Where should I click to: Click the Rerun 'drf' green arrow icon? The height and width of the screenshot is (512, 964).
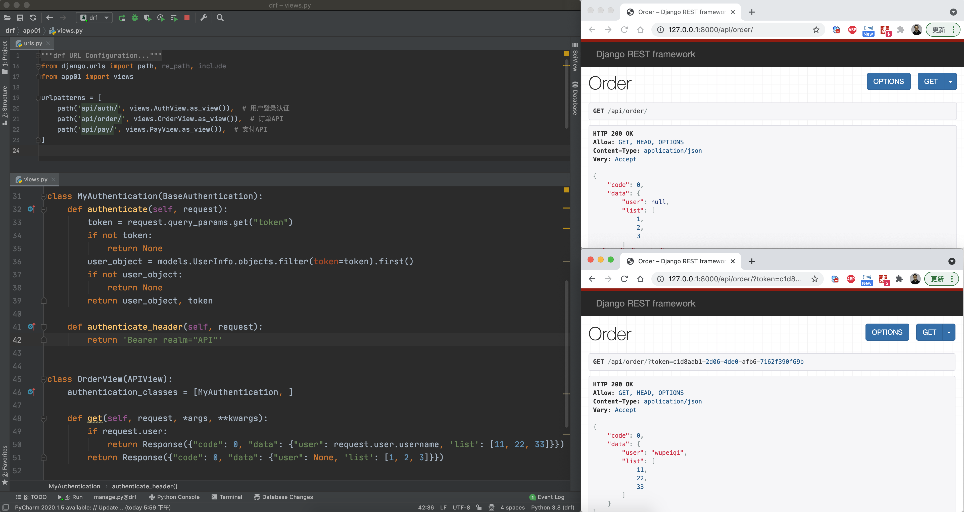click(x=122, y=18)
